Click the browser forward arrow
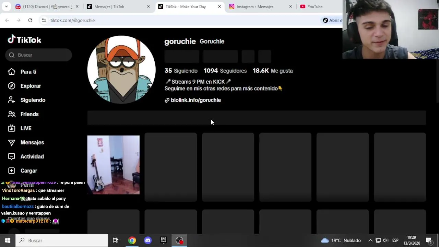The width and height of the screenshot is (439, 247). pyautogui.click(x=19, y=20)
